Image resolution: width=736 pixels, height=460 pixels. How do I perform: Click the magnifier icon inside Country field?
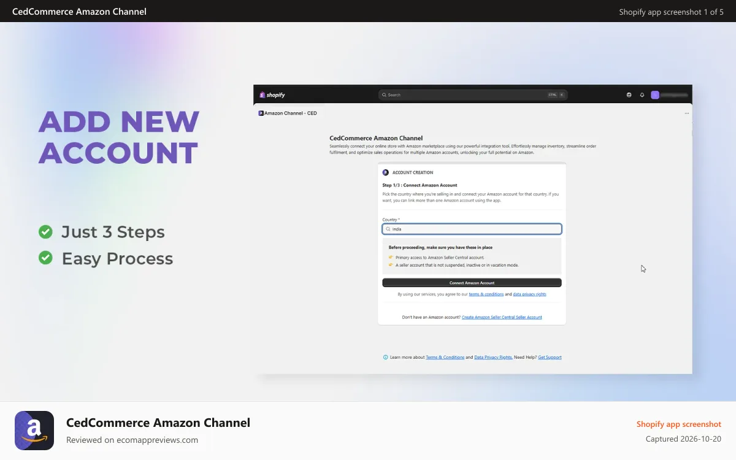point(388,229)
